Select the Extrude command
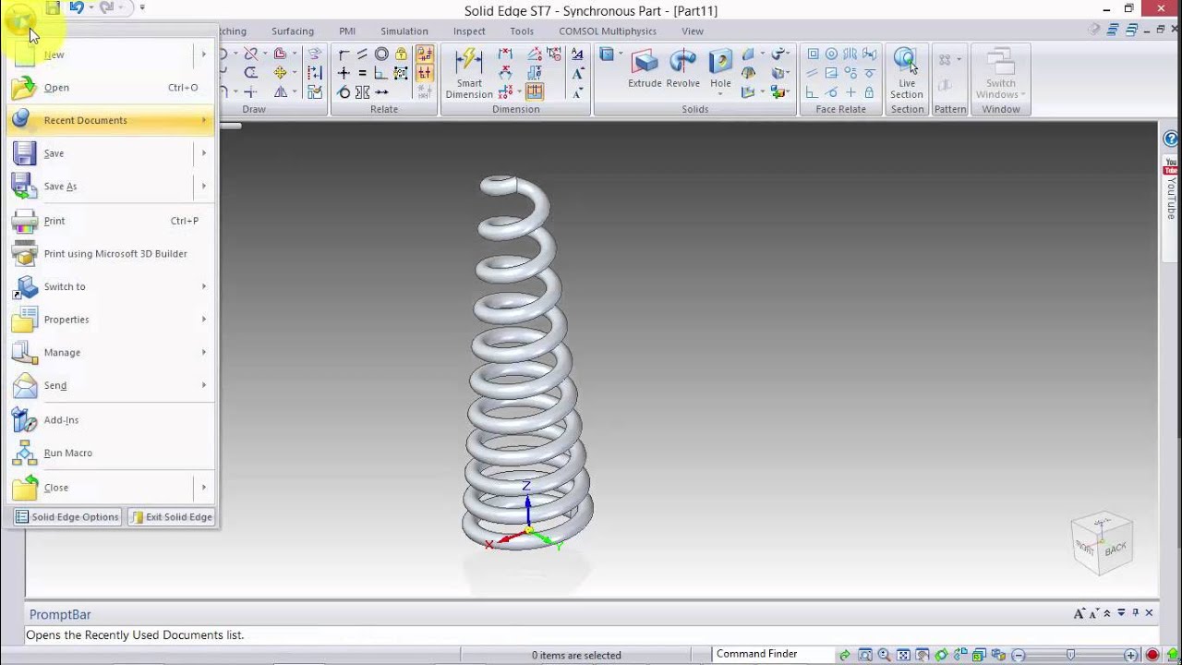This screenshot has width=1182, height=665. pos(645,69)
